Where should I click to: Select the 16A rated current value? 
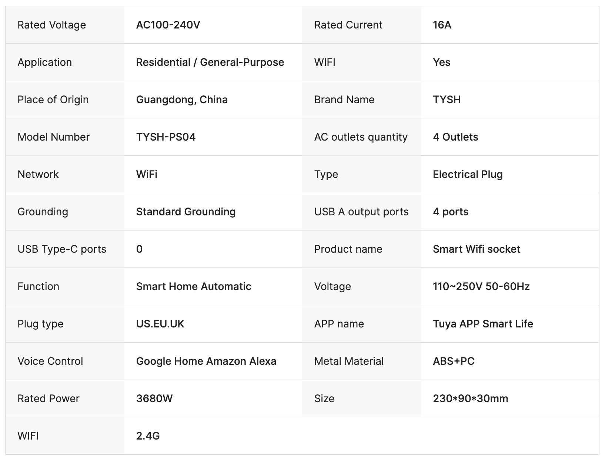click(x=442, y=25)
